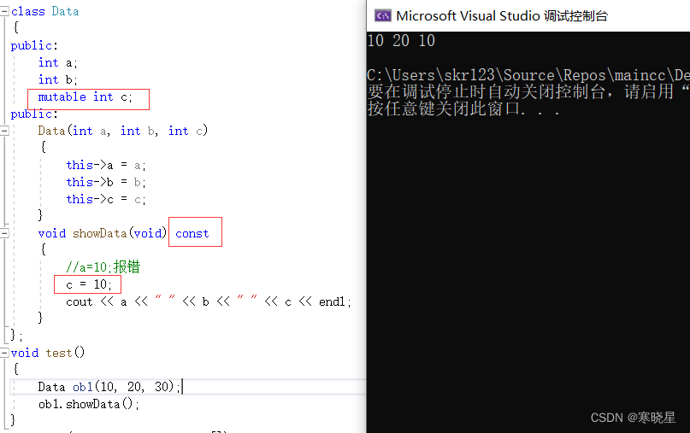Click the 'int b;' member declaration
The height and width of the screenshot is (433, 690).
(57, 80)
